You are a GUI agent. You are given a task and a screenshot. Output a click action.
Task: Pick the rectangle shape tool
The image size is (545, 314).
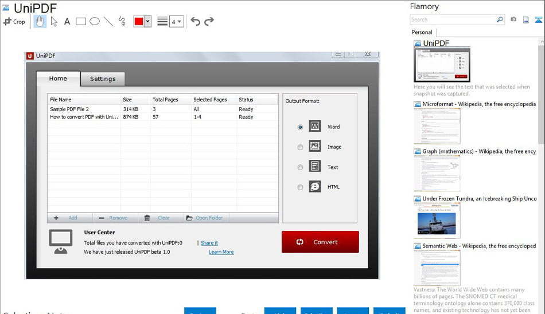click(x=81, y=22)
